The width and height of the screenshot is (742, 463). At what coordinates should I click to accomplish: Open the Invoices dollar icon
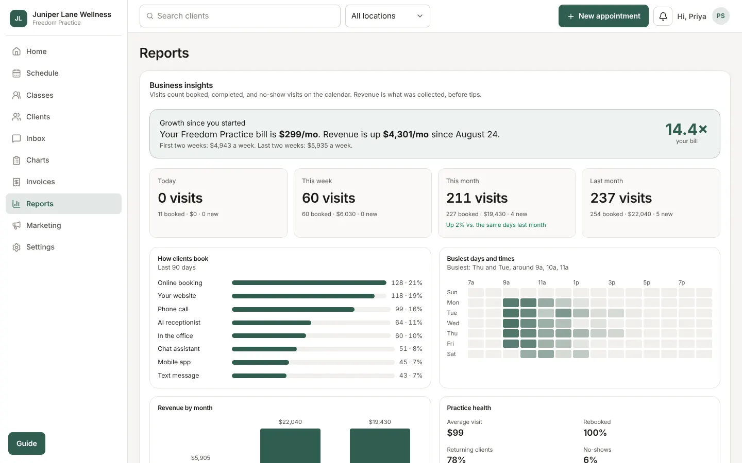pyautogui.click(x=16, y=182)
